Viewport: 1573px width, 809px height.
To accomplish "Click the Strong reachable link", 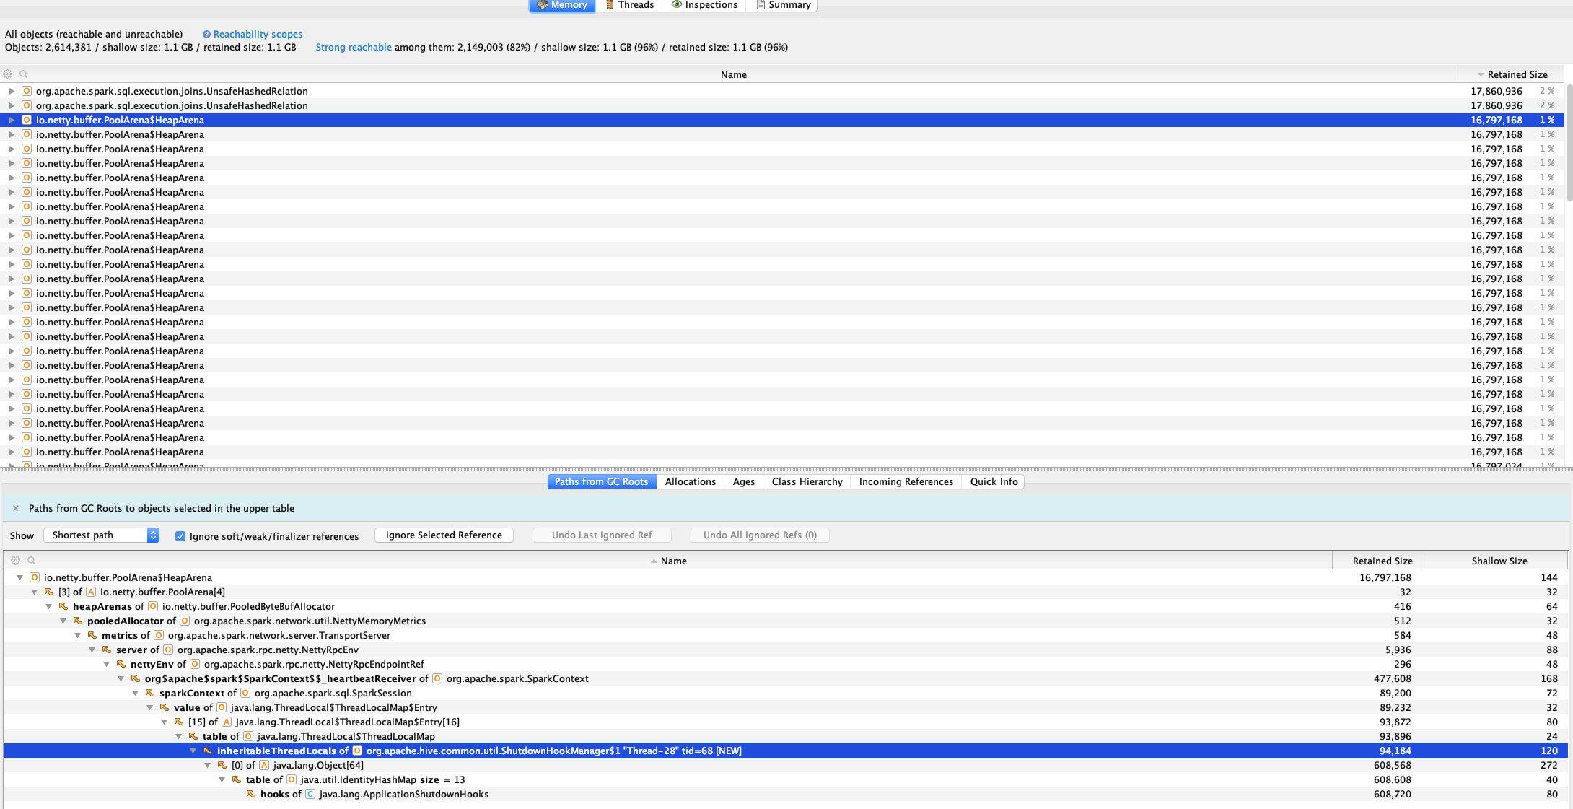I will pyautogui.click(x=354, y=47).
